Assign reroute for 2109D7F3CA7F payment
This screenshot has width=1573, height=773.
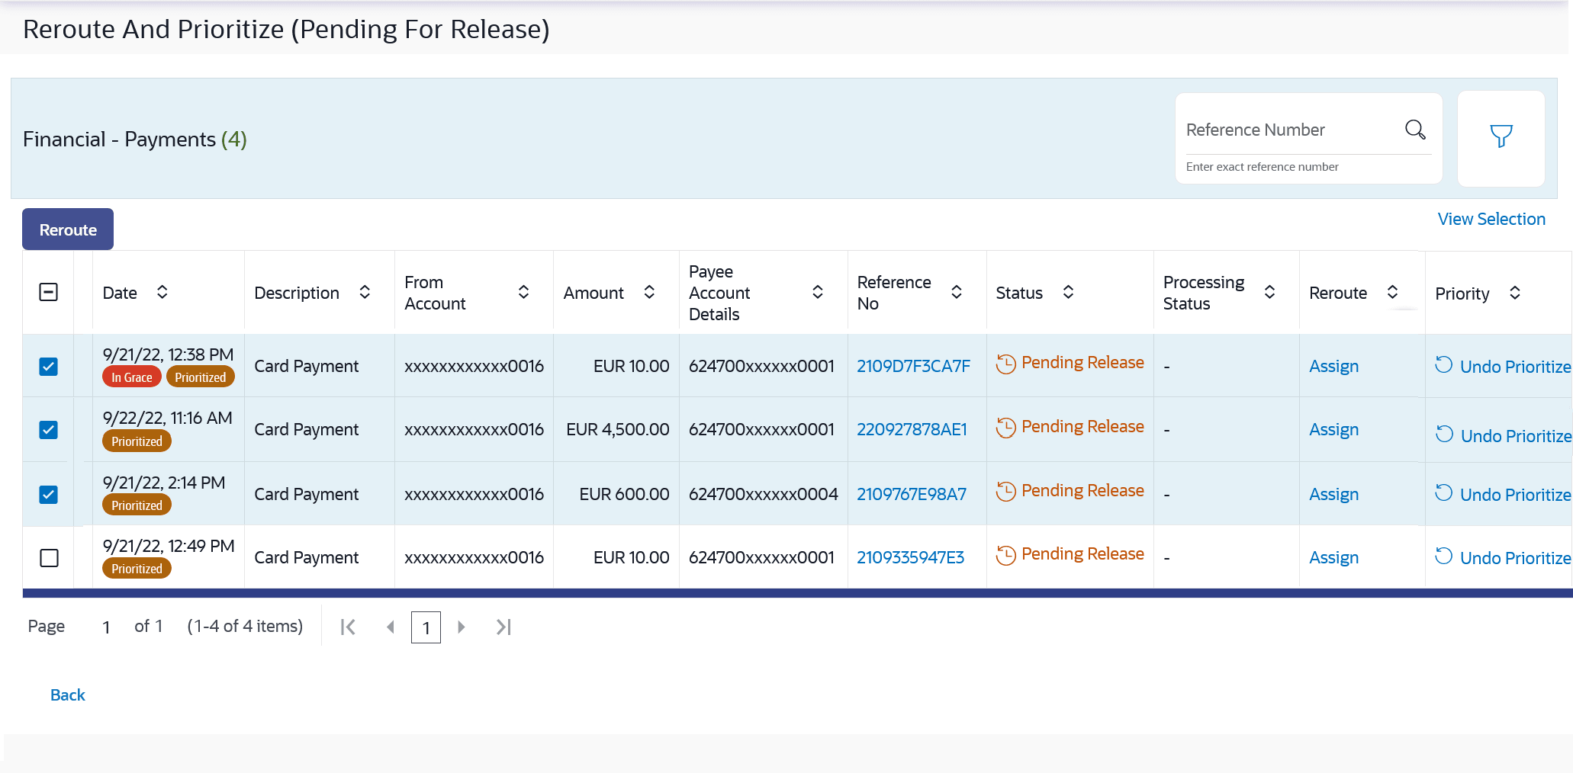pyautogui.click(x=1333, y=367)
